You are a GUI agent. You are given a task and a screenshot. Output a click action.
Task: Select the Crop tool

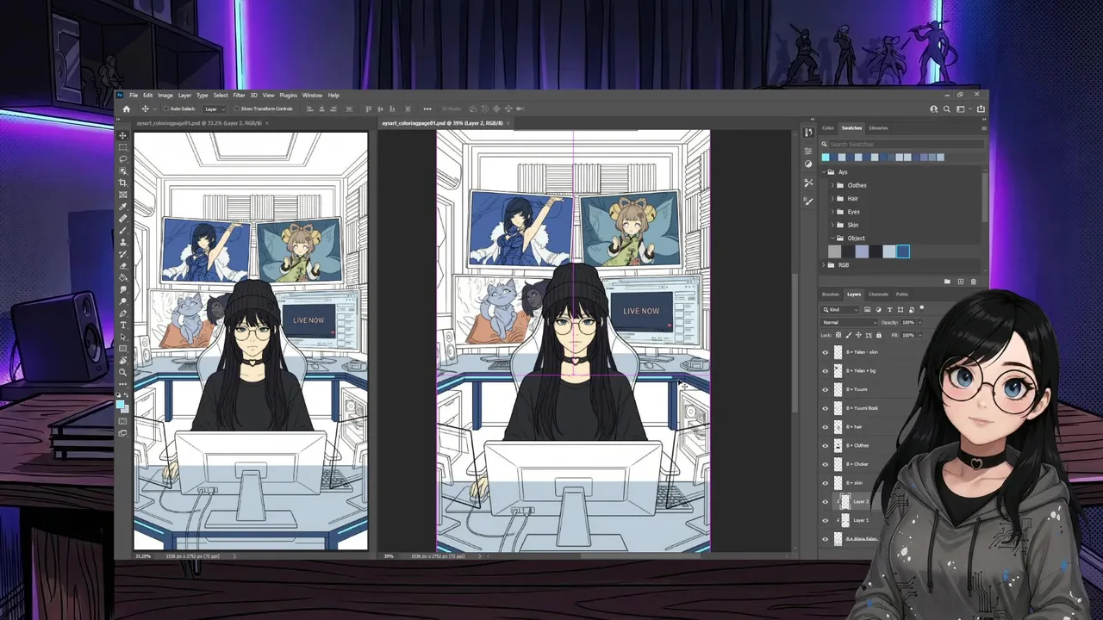[x=122, y=182]
